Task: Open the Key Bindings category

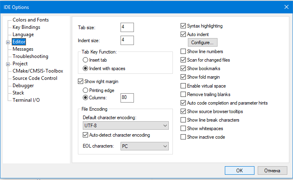Action: (26, 27)
